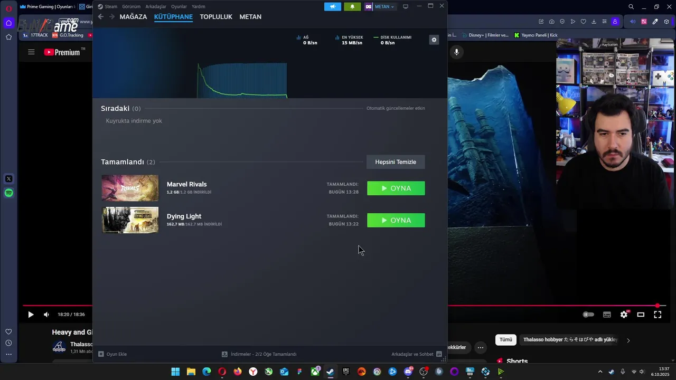The width and height of the screenshot is (676, 380).
Task: Go back with Steam's left arrow
Action: tap(100, 17)
